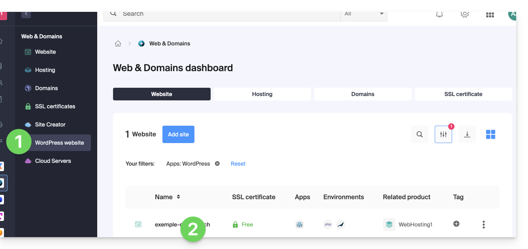This screenshot has width=528, height=249.
Task: Switch to the SSL certificate tab
Action: pyautogui.click(x=463, y=94)
